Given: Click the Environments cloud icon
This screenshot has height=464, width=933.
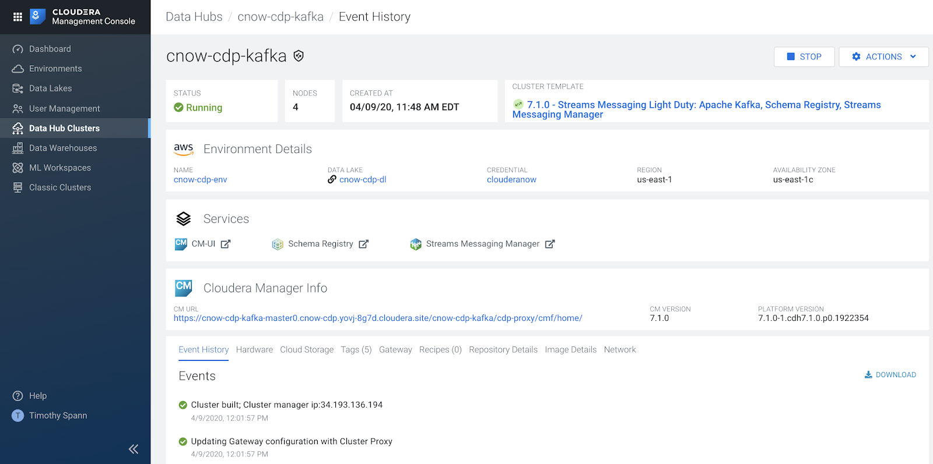Looking at the screenshot, I should (x=17, y=69).
